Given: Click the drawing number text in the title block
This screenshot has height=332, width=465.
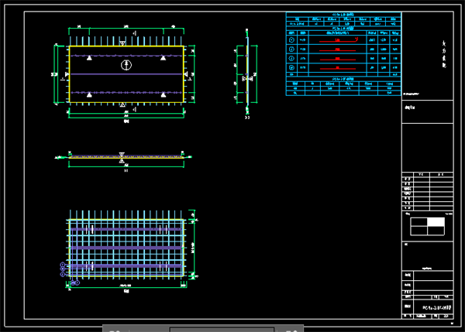Looking at the screenshot, I should (x=437, y=308).
